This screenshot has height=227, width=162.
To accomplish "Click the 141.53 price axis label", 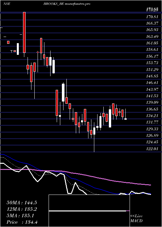I will pos(152,96).
